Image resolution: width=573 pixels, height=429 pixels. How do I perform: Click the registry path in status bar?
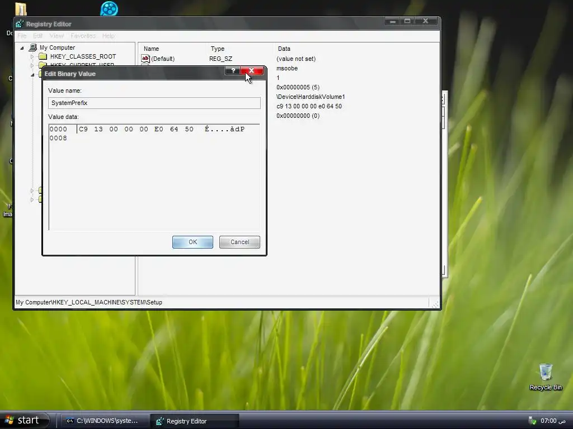click(89, 302)
